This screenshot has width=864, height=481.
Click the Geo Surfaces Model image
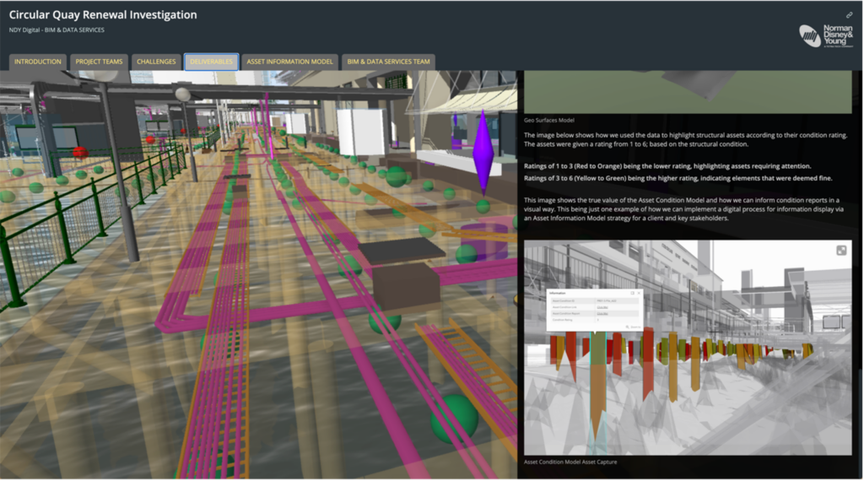click(x=688, y=92)
